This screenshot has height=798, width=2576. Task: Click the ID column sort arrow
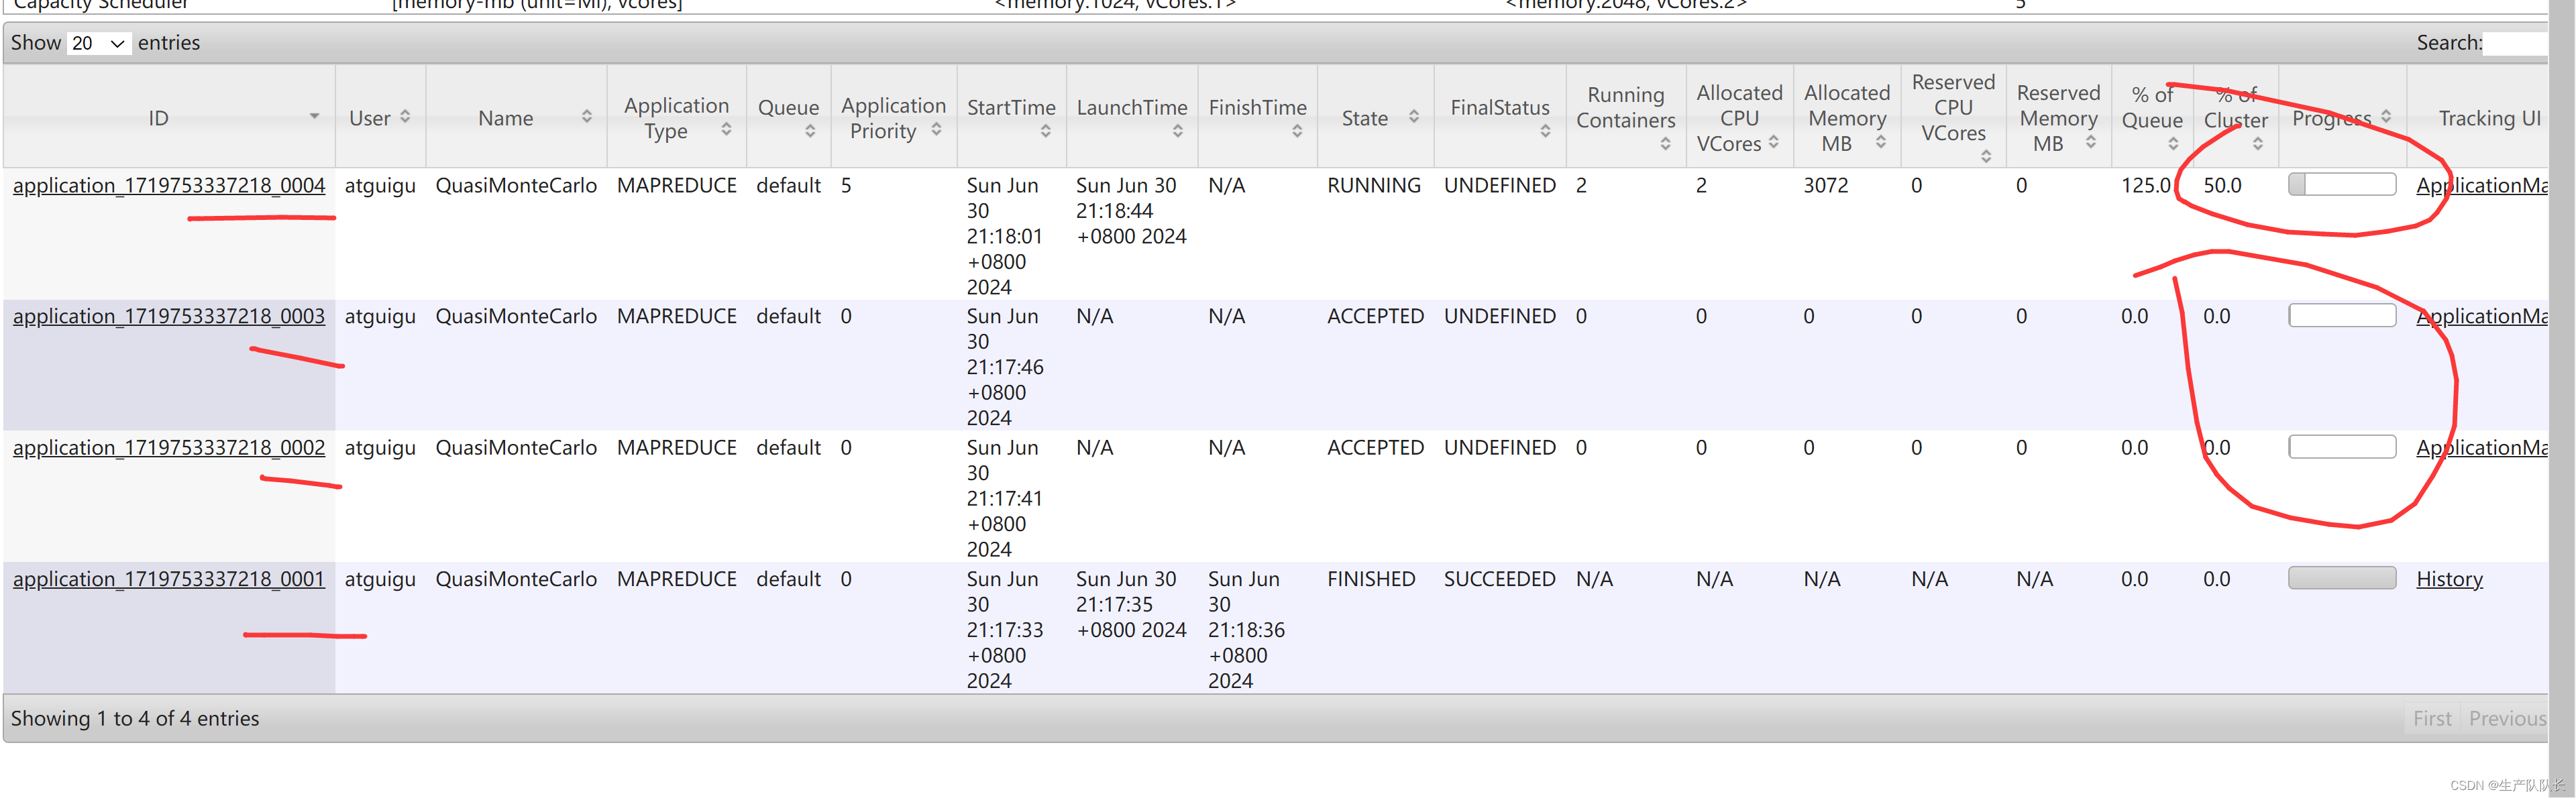pyautogui.click(x=314, y=117)
